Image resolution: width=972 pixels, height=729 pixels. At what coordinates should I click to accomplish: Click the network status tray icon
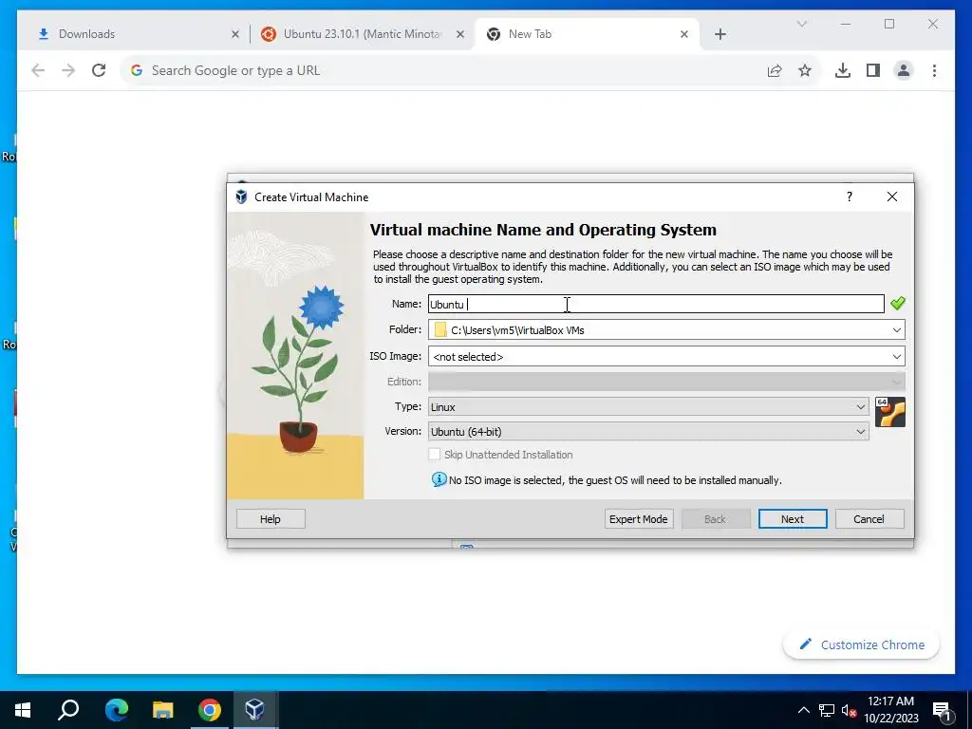[827, 710]
